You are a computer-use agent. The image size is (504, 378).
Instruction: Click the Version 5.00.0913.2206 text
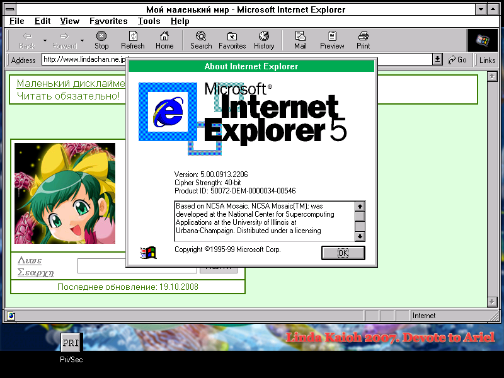[211, 175]
